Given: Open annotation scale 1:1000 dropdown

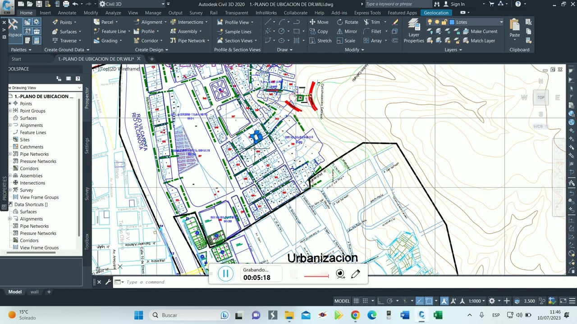Looking at the screenshot, I should pos(476,301).
